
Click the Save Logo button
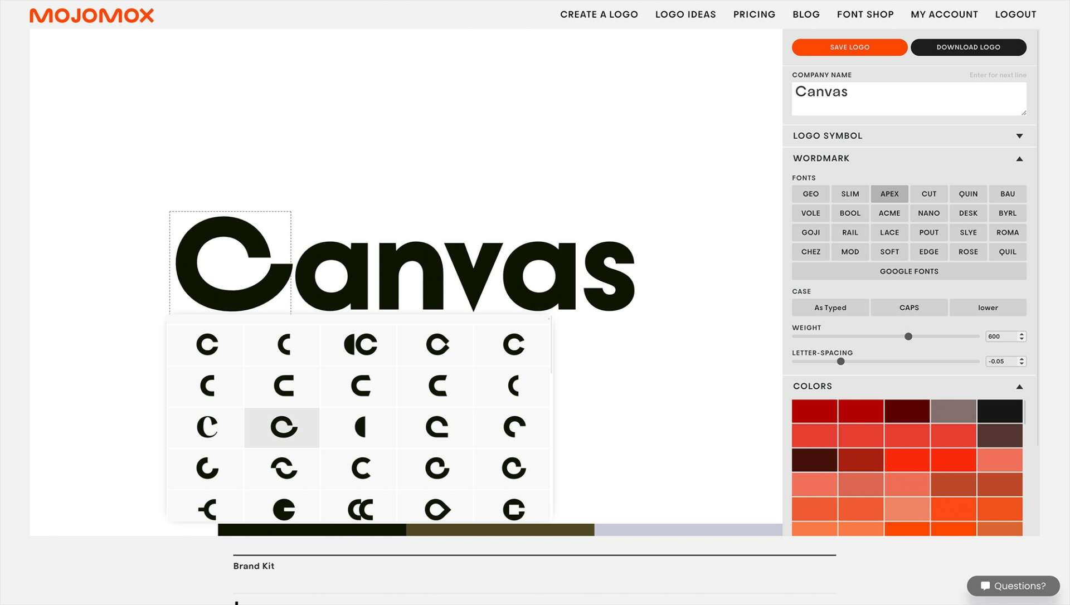849,47
